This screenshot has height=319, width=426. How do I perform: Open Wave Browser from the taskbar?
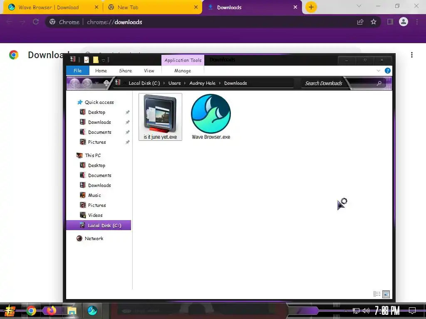coord(92,311)
